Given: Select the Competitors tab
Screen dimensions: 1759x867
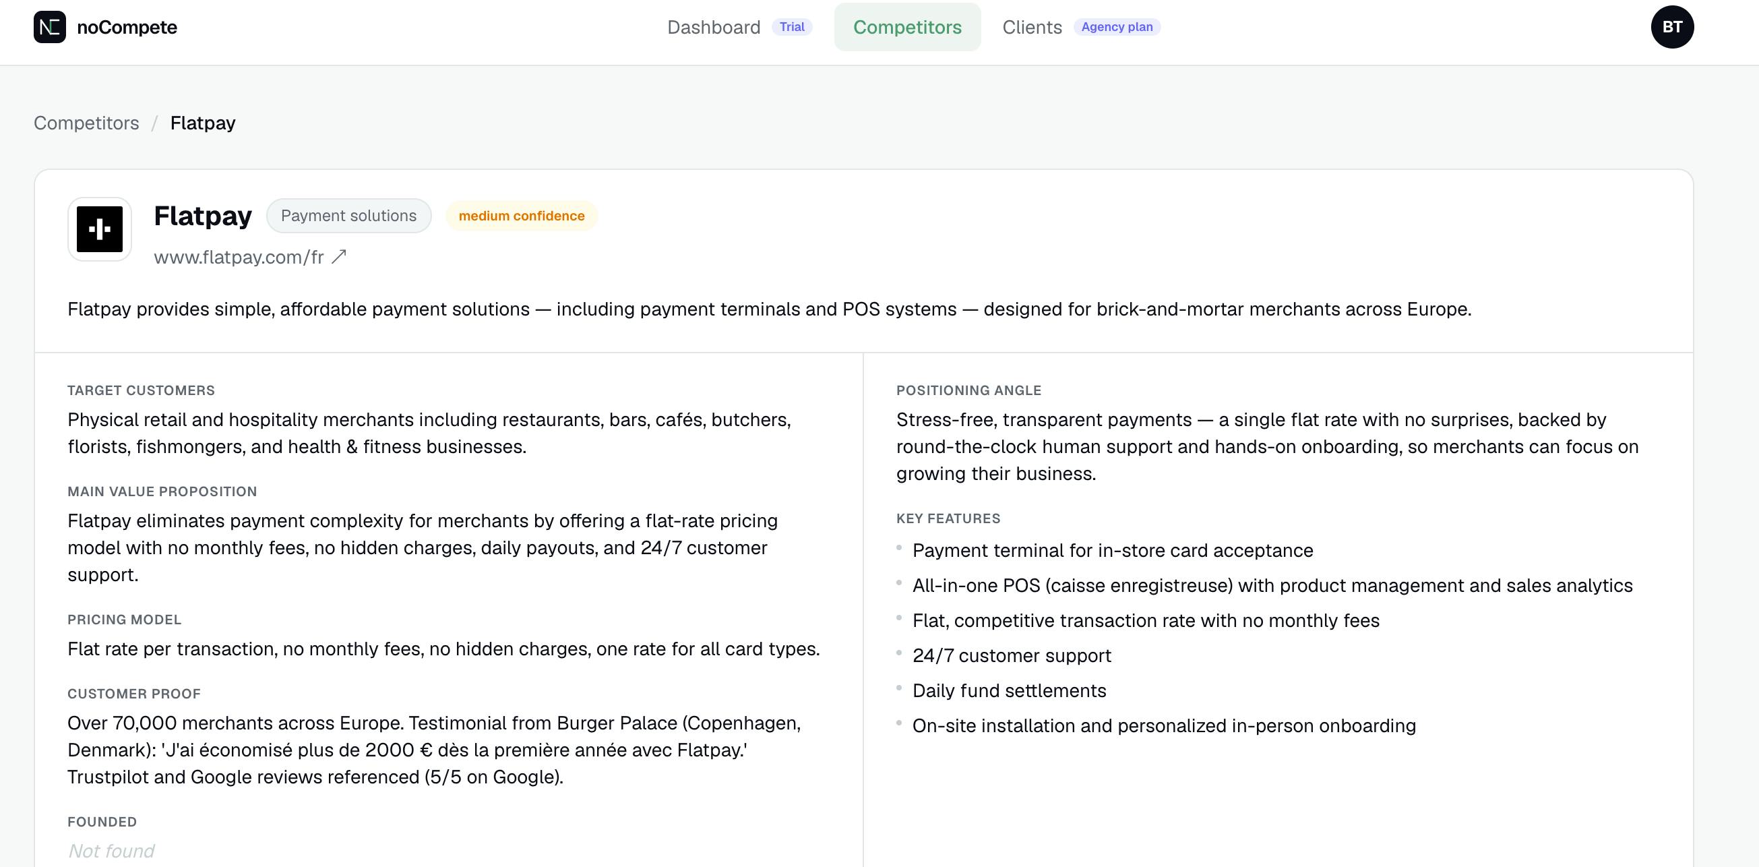Looking at the screenshot, I should [x=908, y=28].
